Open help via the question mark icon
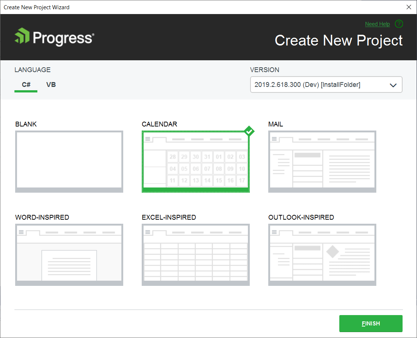 (x=399, y=24)
